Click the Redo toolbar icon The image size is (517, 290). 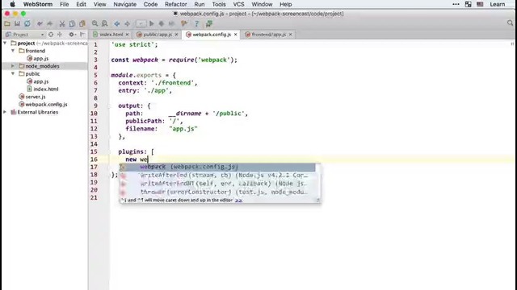[x=50, y=23]
